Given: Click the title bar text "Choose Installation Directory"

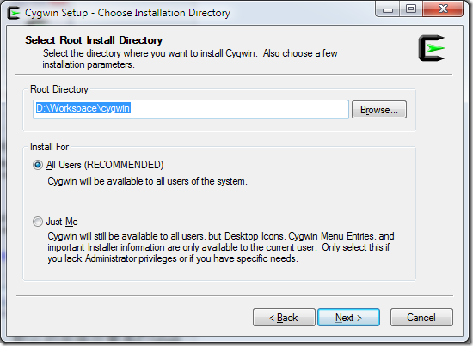Looking at the screenshot, I should pos(163,13).
